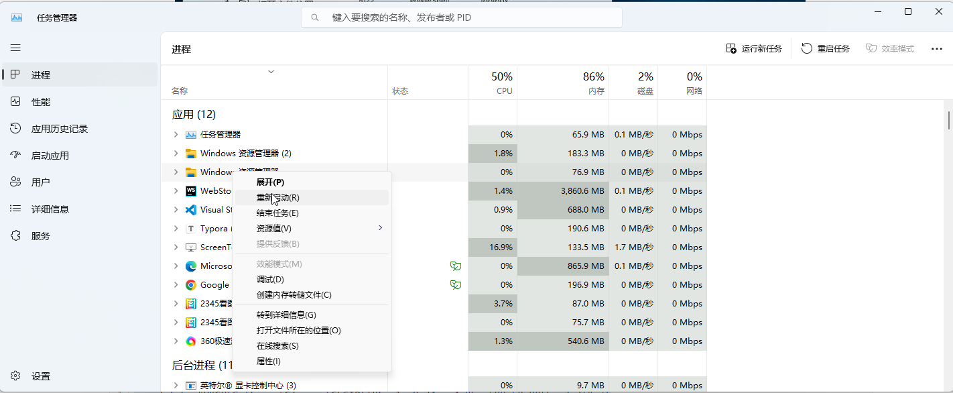
Task: Switch to the Users (用户) page
Action: click(x=40, y=182)
